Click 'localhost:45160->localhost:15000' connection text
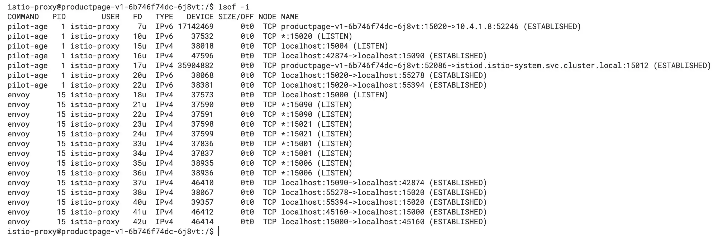 pyautogui.click(x=352, y=212)
